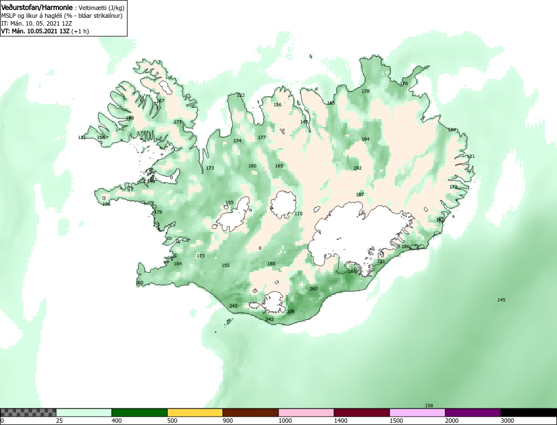Viewport: 557px width, 425px height.
Task: Click the legend label 900
Action: point(228,421)
